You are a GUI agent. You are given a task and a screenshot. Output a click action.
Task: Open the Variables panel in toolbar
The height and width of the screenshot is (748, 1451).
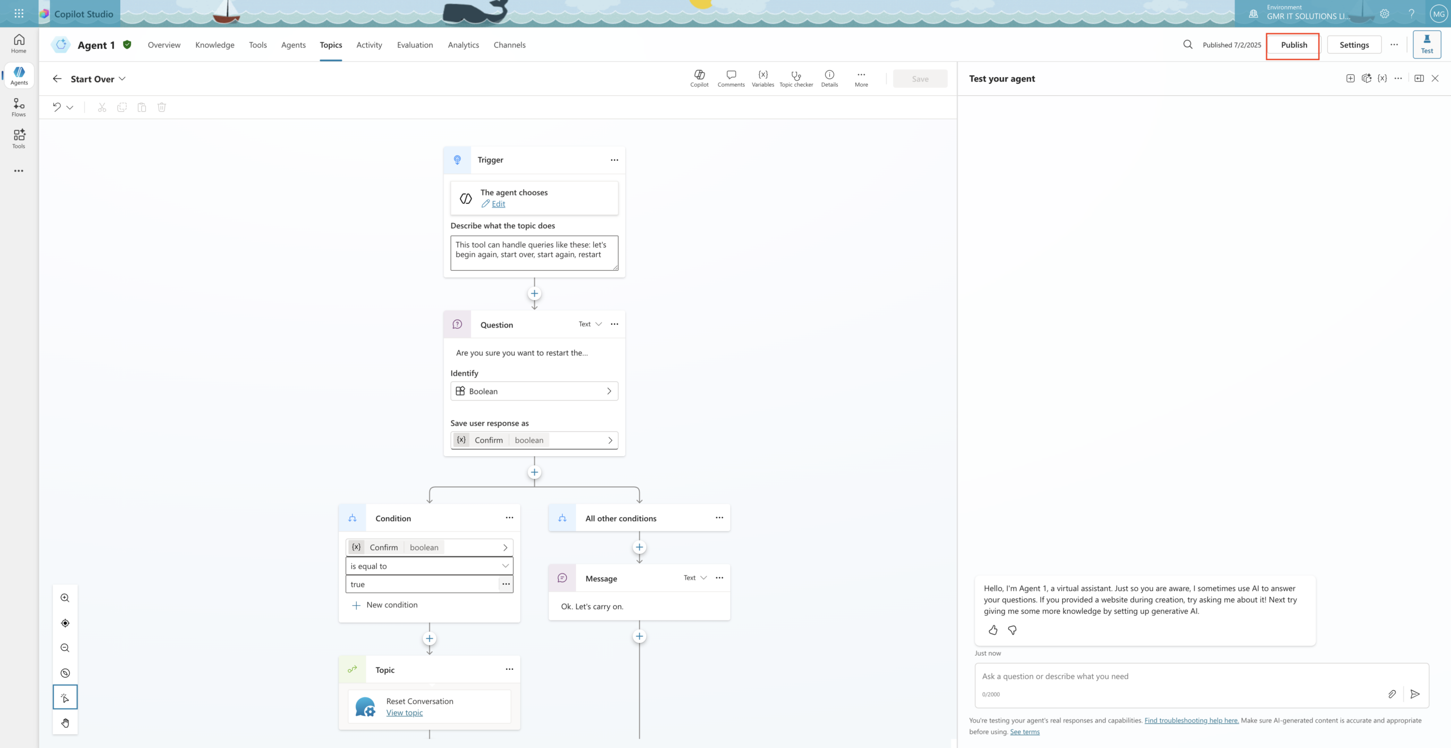pos(762,78)
